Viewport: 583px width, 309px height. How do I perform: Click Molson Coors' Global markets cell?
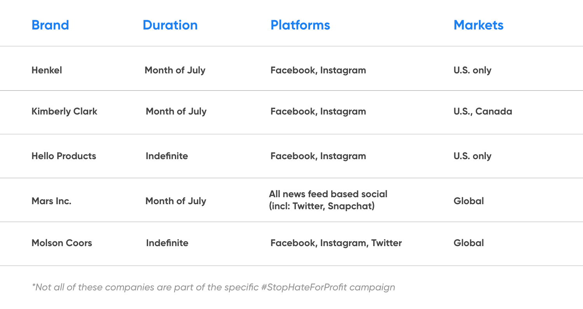pyautogui.click(x=469, y=243)
